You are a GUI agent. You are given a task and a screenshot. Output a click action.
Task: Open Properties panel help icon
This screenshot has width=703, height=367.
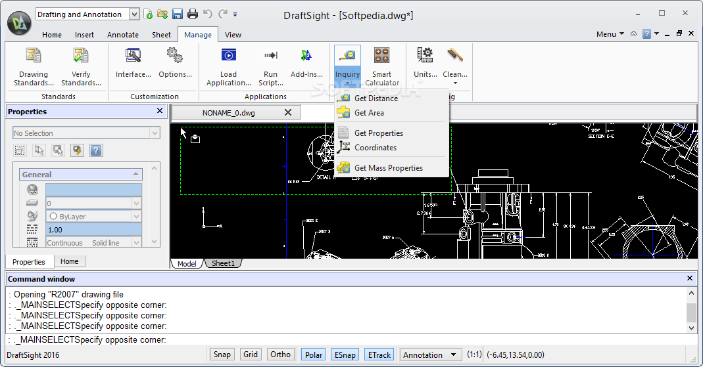pyautogui.click(x=96, y=150)
